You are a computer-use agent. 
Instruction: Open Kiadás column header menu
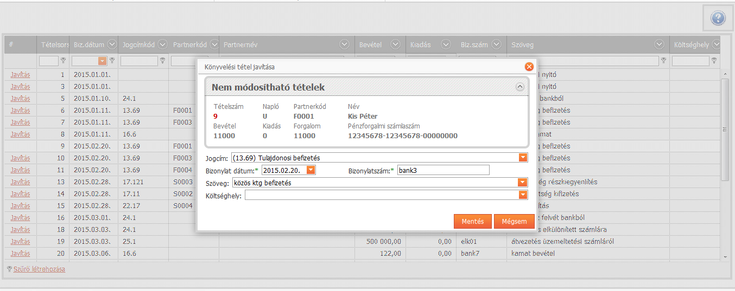click(445, 44)
